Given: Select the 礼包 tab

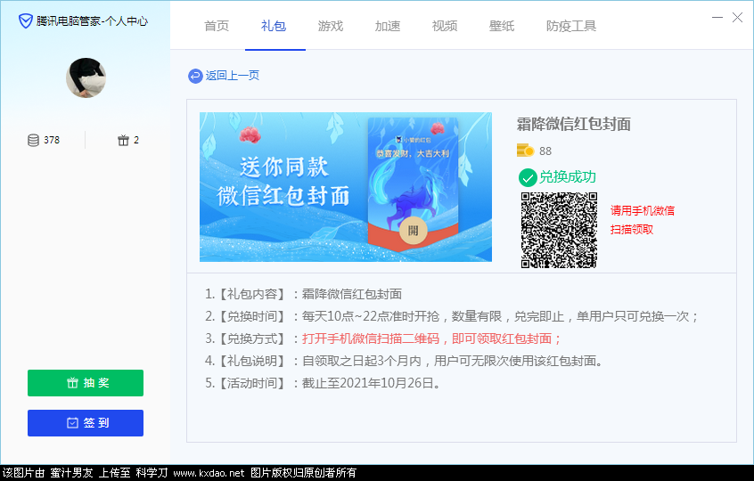Looking at the screenshot, I should [274, 26].
